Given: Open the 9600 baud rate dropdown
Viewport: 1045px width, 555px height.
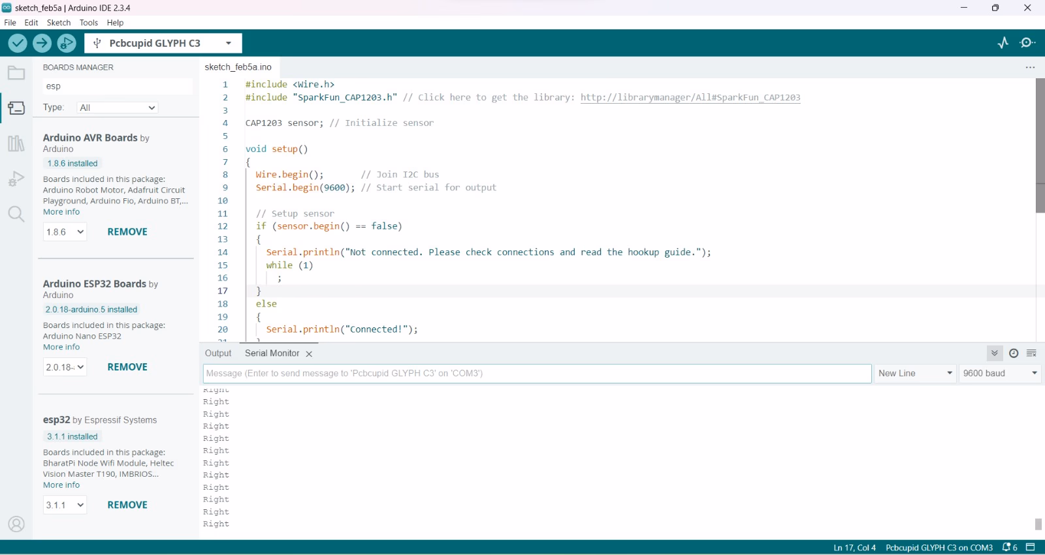Looking at the screenshot, I should click(1000, 373).
